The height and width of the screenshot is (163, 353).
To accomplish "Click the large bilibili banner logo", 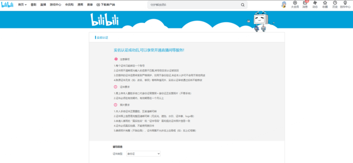I will 104,19.
